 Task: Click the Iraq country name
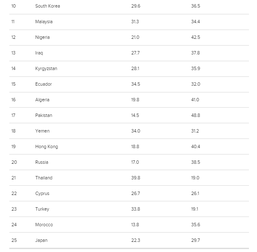39,53
